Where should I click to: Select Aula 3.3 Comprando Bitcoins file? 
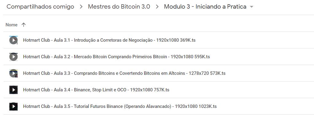tap(124, 73)
